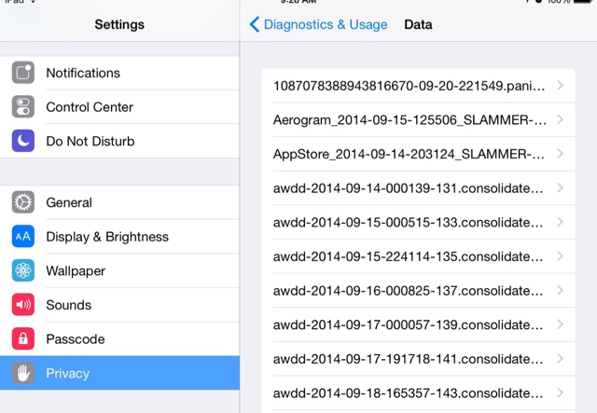The height and width of the screenshot is (413, 597).
Task: Open awdd-2014-09-15-000515-133 log file
Action: (x=409, y=223)
